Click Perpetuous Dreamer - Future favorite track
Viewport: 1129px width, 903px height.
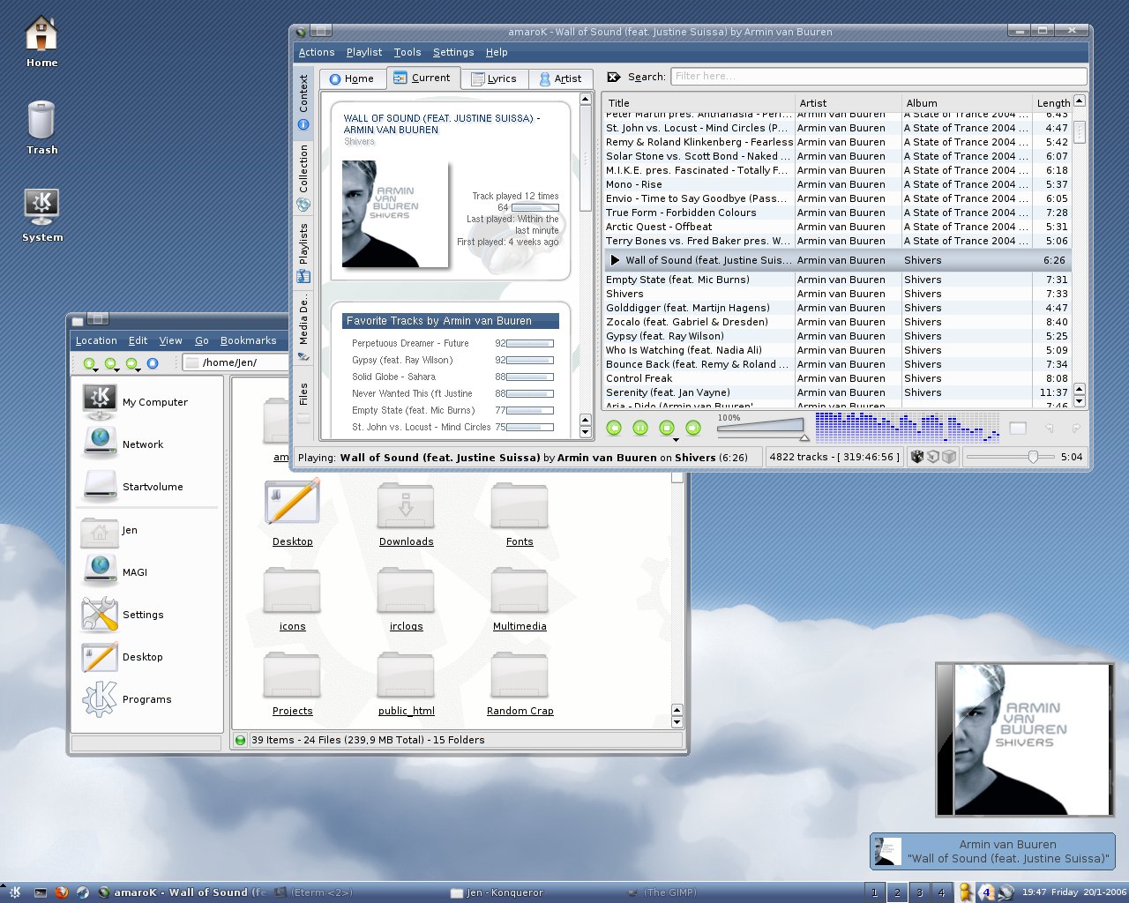tap(410, 343)
